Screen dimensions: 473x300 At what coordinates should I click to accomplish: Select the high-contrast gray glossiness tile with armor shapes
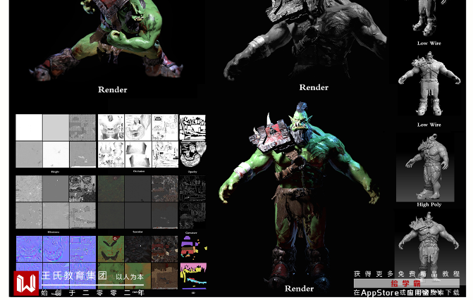click(82, 189)
